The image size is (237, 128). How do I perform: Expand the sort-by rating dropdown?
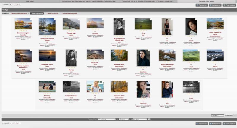[x=107, y=119]
